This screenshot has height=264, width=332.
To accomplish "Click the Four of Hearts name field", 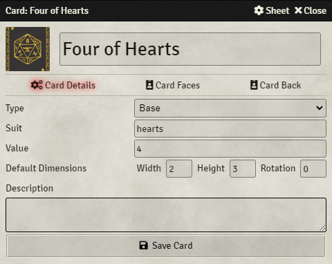I will tap(190, 49).
